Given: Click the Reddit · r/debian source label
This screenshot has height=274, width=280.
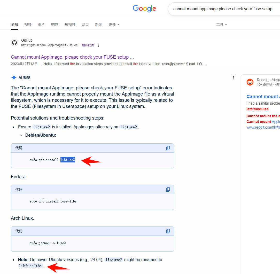Looking at the screenshot, I should point(268,80).
